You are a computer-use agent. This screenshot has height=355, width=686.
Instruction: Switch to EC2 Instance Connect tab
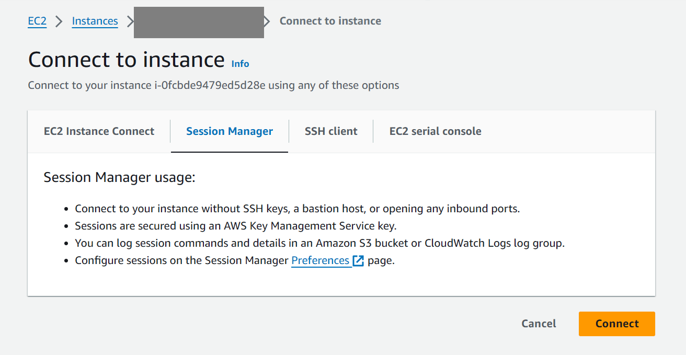pyautogui.click(x=99, y=131)
